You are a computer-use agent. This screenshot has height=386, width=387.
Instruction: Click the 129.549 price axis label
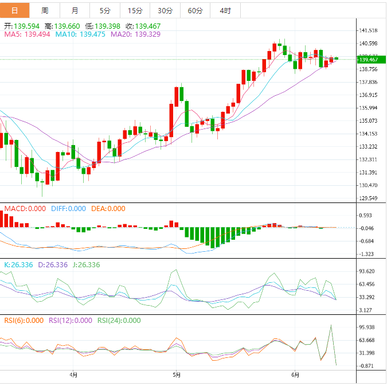(368, 198)
